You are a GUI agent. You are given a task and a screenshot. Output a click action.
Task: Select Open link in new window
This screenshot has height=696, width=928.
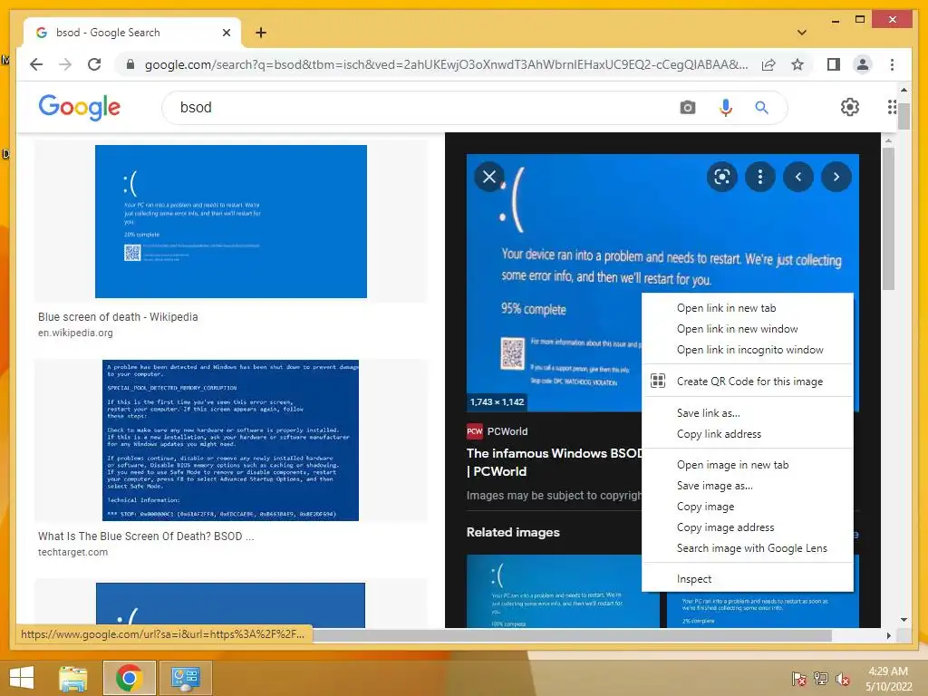click(x=747, y=328)
